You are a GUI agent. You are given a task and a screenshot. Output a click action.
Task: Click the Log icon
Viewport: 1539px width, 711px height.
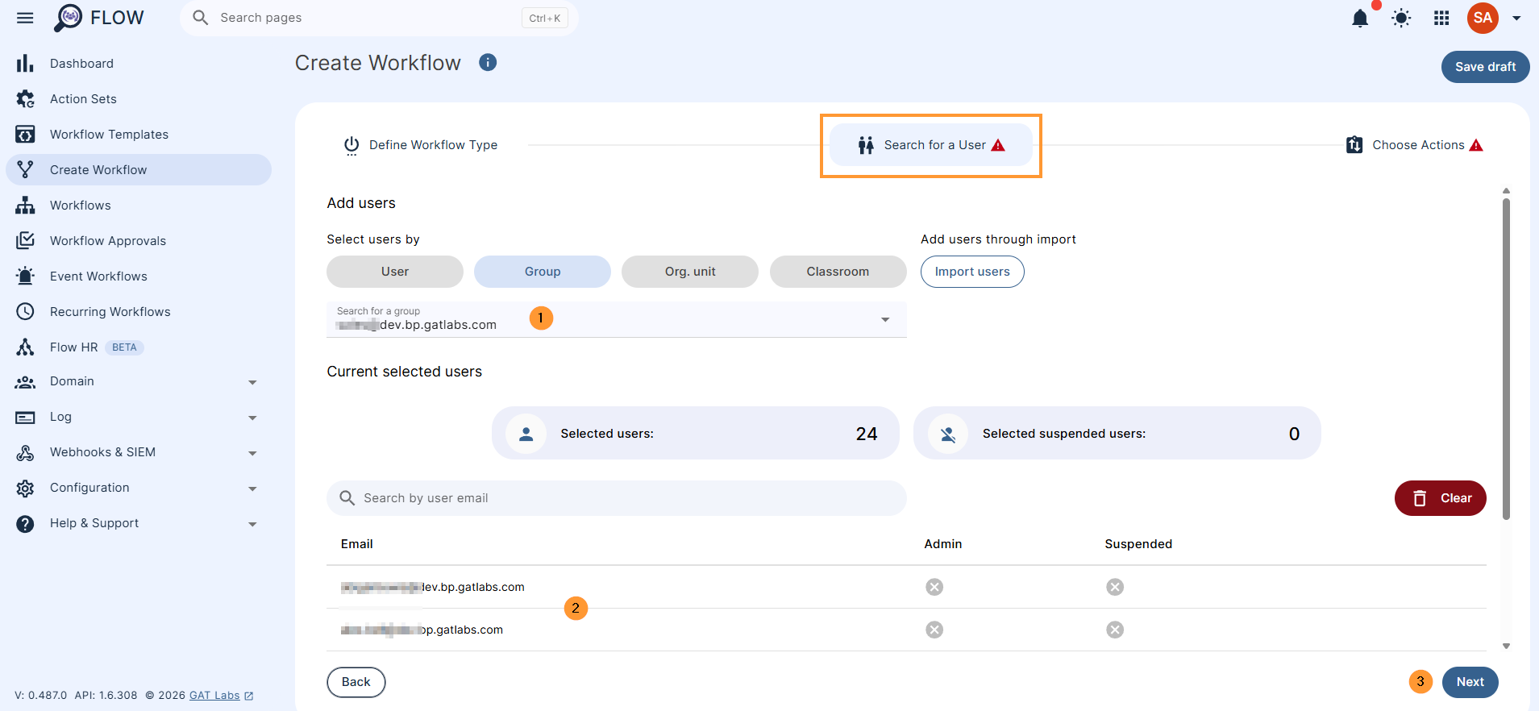click(25, 418)
